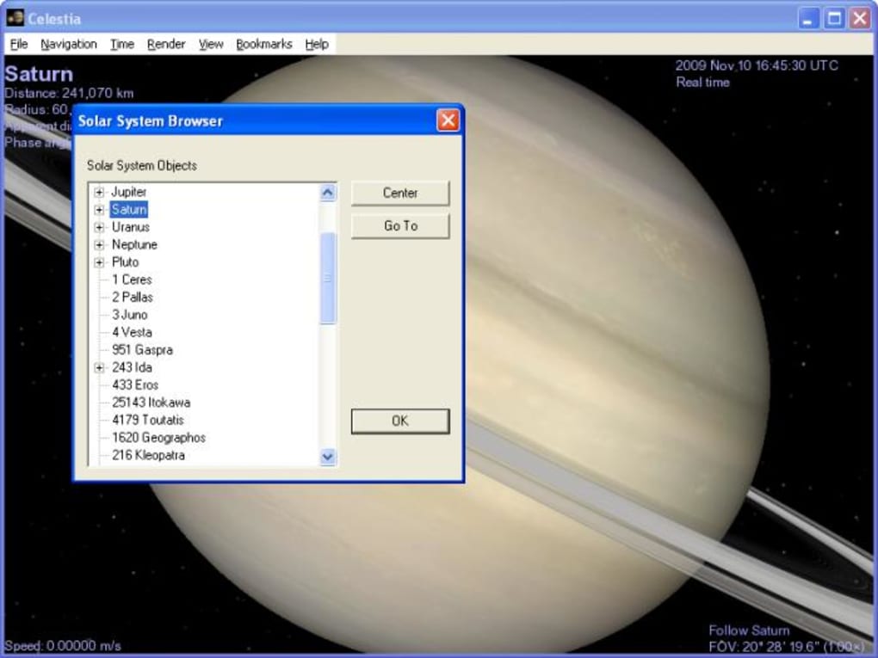Click the Saturn heading in the overlay
The height and width of the screenshot is (658, 878).
click(x=39, y=74)
